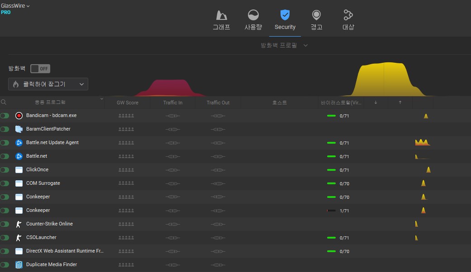
Task: Click the search magnifier icon above the app list
Action: point(4,102)
